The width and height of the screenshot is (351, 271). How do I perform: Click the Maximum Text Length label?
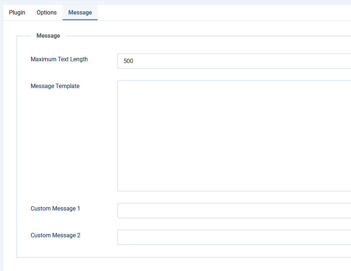[x=59, y=59]
